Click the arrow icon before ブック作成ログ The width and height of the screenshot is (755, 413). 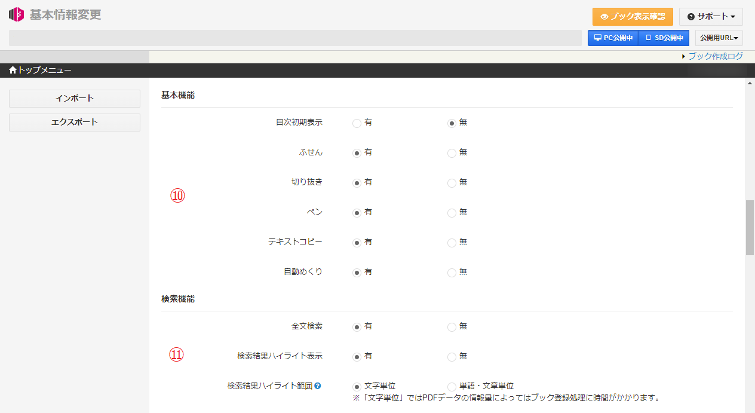click(x=684, y=56)
